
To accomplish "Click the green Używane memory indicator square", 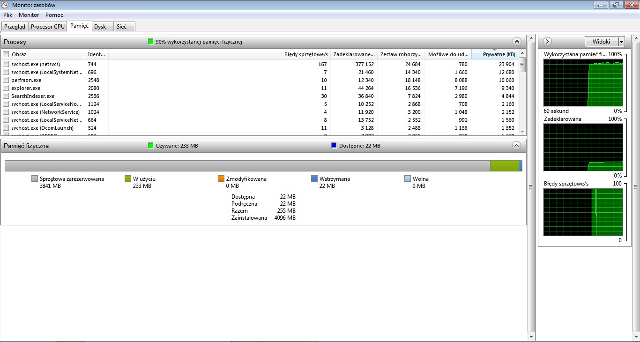I will 151,146.
